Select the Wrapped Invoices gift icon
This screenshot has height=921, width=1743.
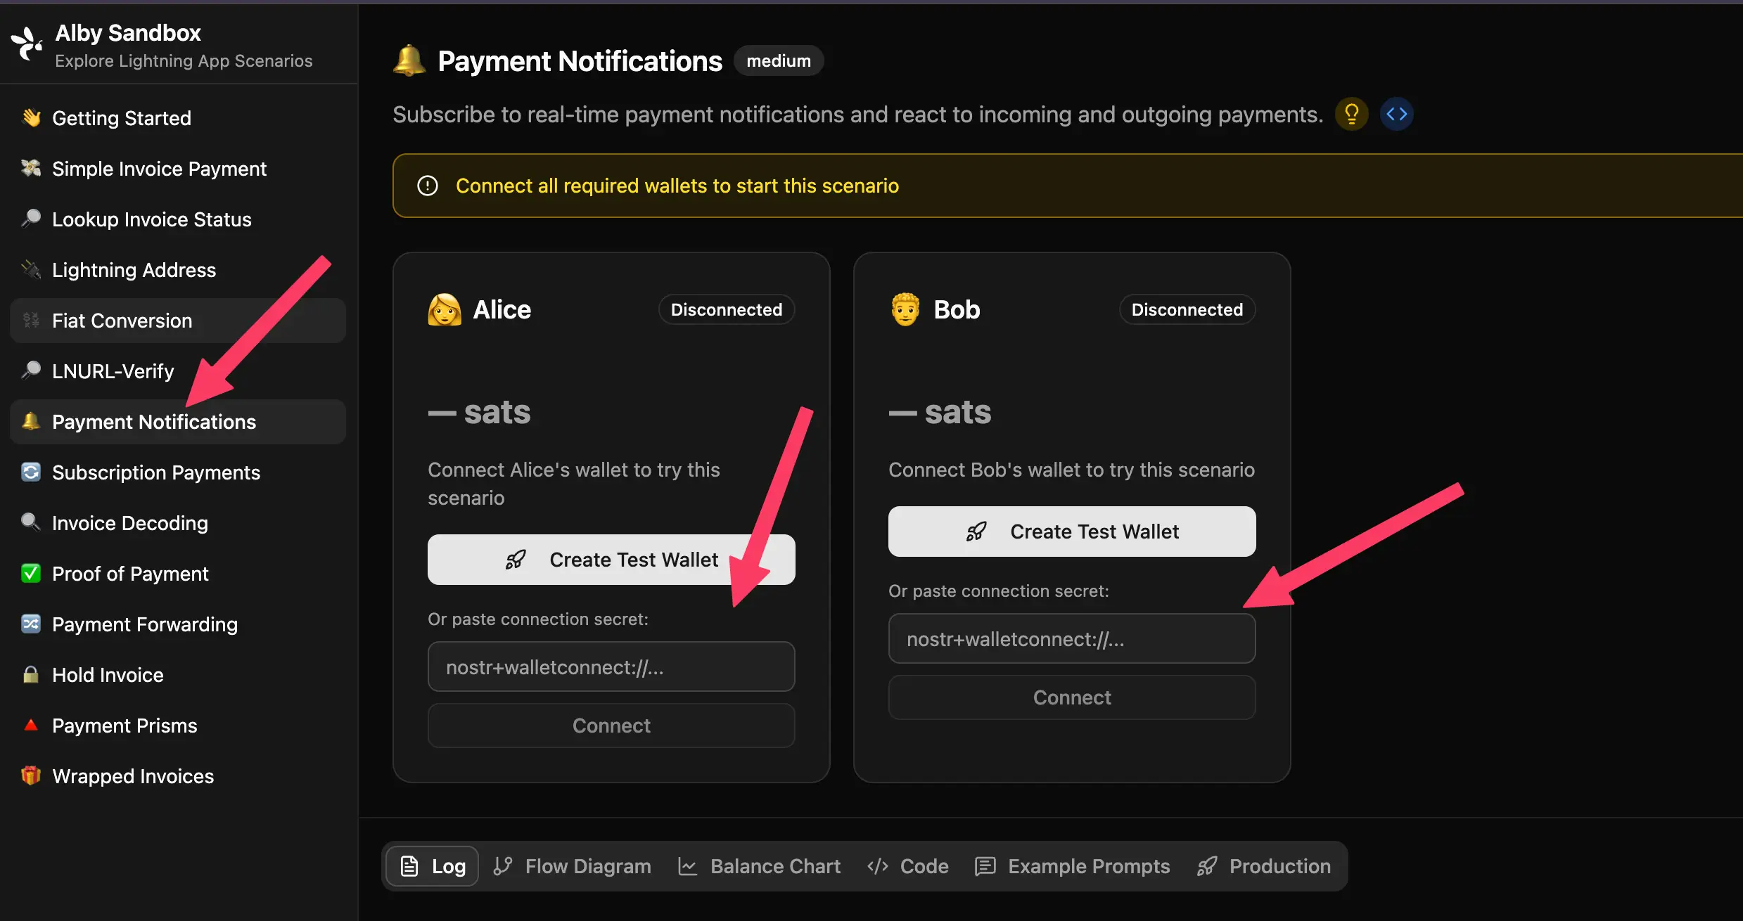click(30, 775)
